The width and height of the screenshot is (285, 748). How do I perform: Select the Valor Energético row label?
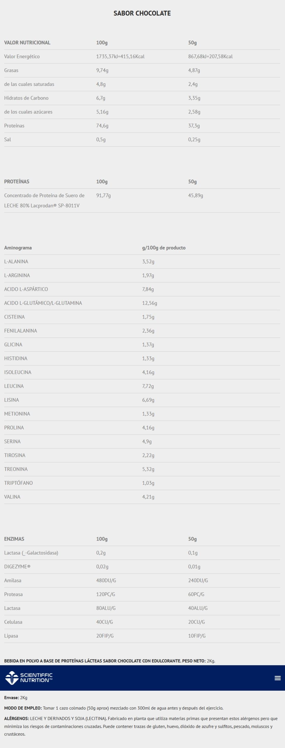tap(22, 56)
